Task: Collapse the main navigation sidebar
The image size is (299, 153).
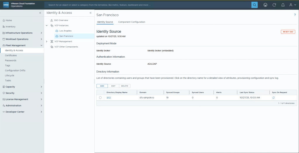Action: point(40,13)
